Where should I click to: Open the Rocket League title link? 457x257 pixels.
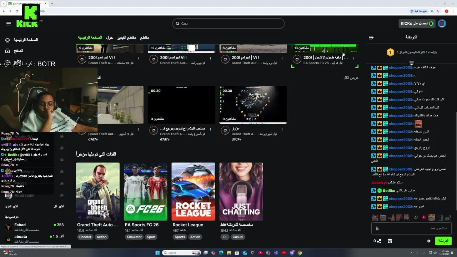(188, 225)
